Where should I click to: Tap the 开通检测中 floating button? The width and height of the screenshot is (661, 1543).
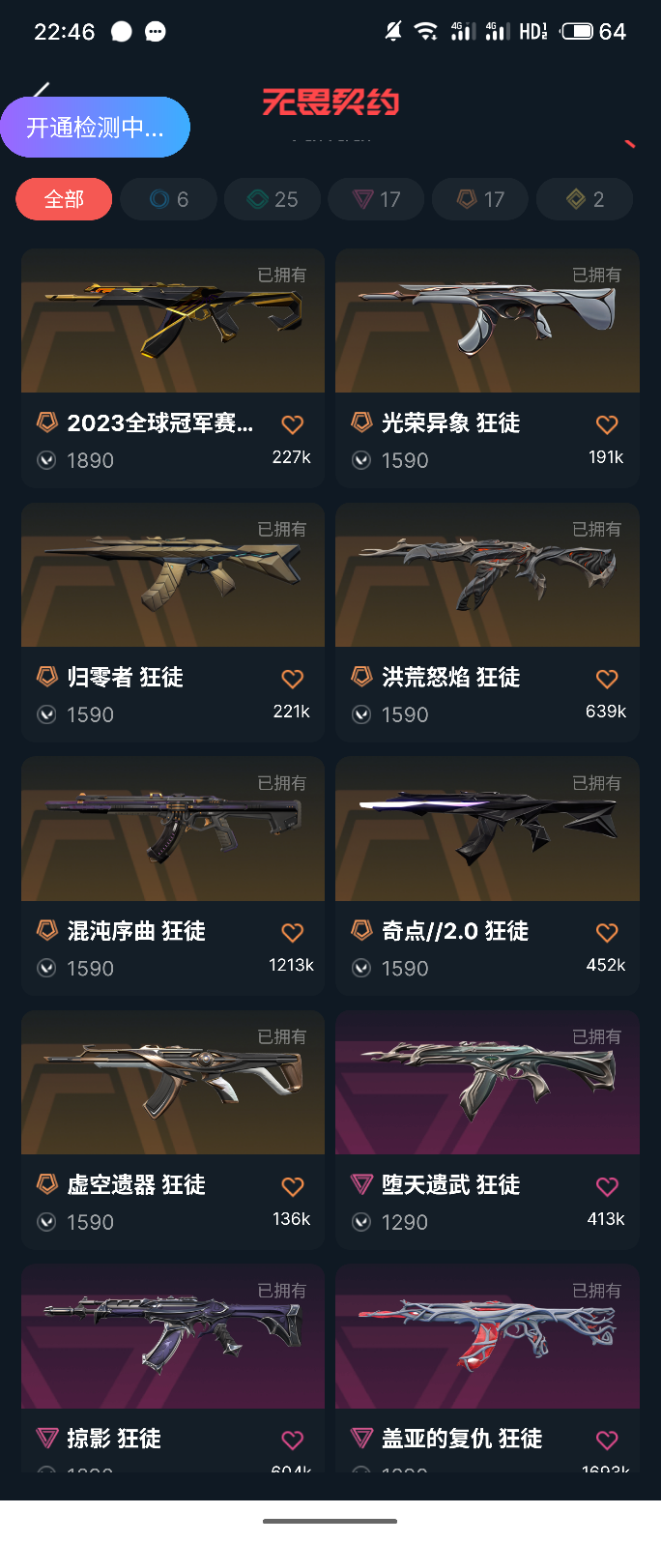coord(95,127)
